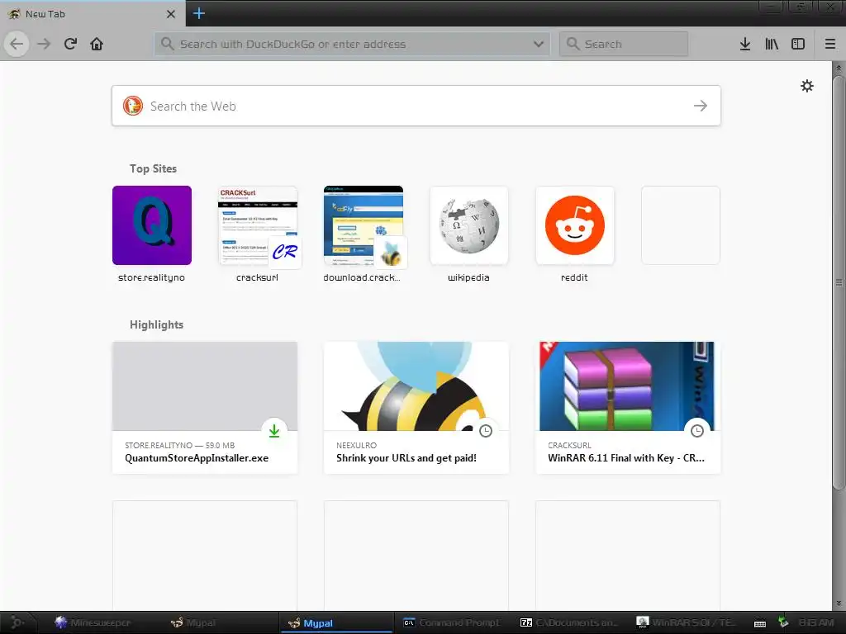Open QuantumStoreAppInstaller.exe highlight card

pyautogui.click(x=205, y=408)
